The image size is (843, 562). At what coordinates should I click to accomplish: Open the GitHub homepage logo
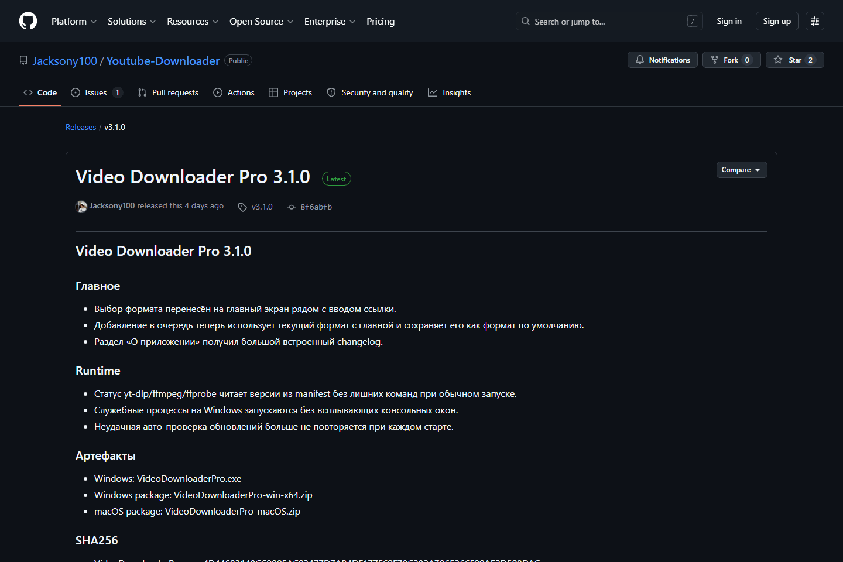click(x=28, y=21)
